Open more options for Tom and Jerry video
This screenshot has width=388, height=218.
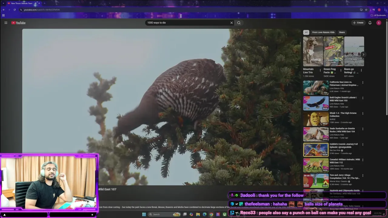point(363,175)
